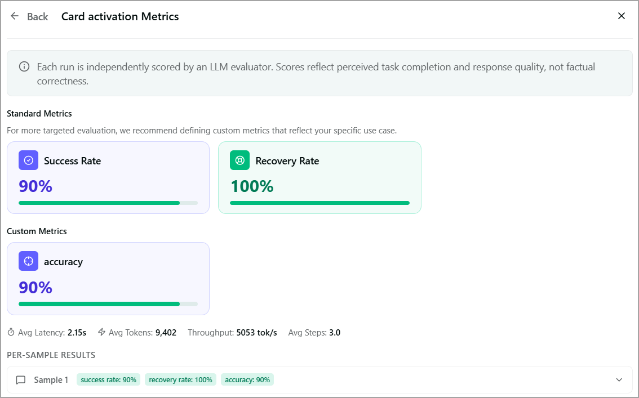This screenshot has height=398, width=639.
Task: Click the Success Rate checkmark icon
Action: pyautogui.click(x=29, y=160)
